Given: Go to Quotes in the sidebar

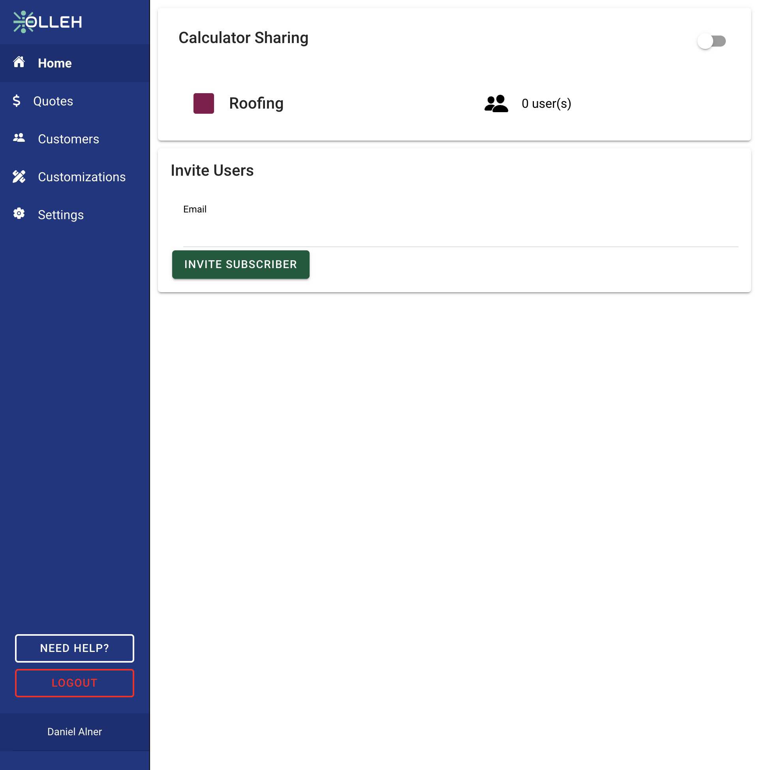Looking at the screenshot, I should pyautogui.click(x=53, y=101).
